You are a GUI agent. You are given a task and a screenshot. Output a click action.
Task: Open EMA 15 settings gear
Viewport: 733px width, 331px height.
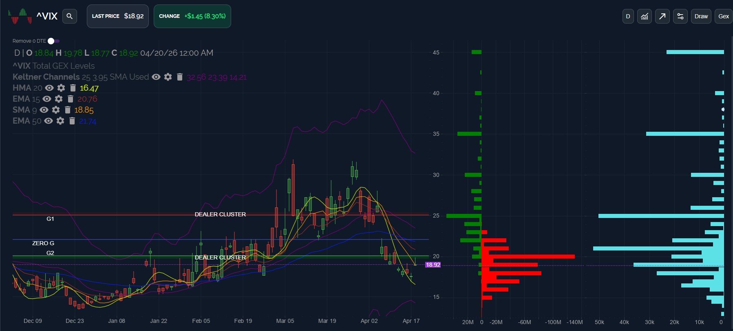(x=59, y=99)
